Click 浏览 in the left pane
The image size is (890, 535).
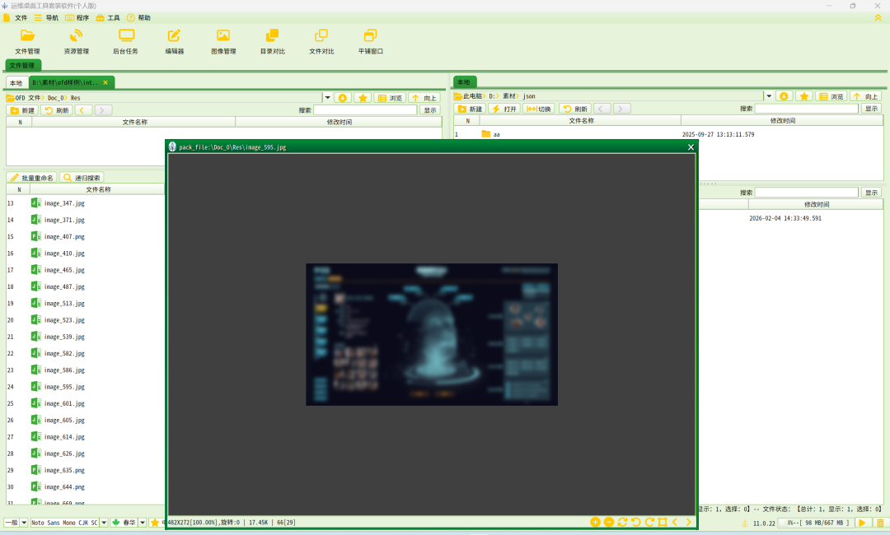click(x=390, y=97)
